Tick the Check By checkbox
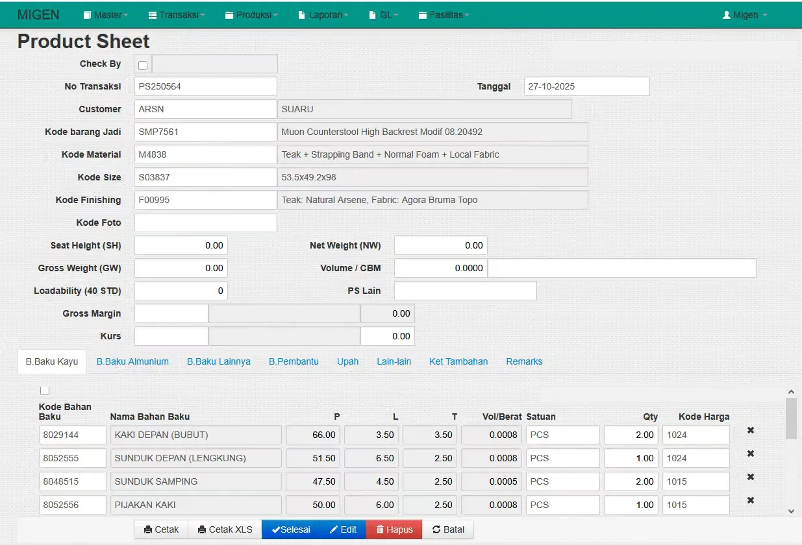The height and width of the screenshot is (545, 802). coord(143,65)
